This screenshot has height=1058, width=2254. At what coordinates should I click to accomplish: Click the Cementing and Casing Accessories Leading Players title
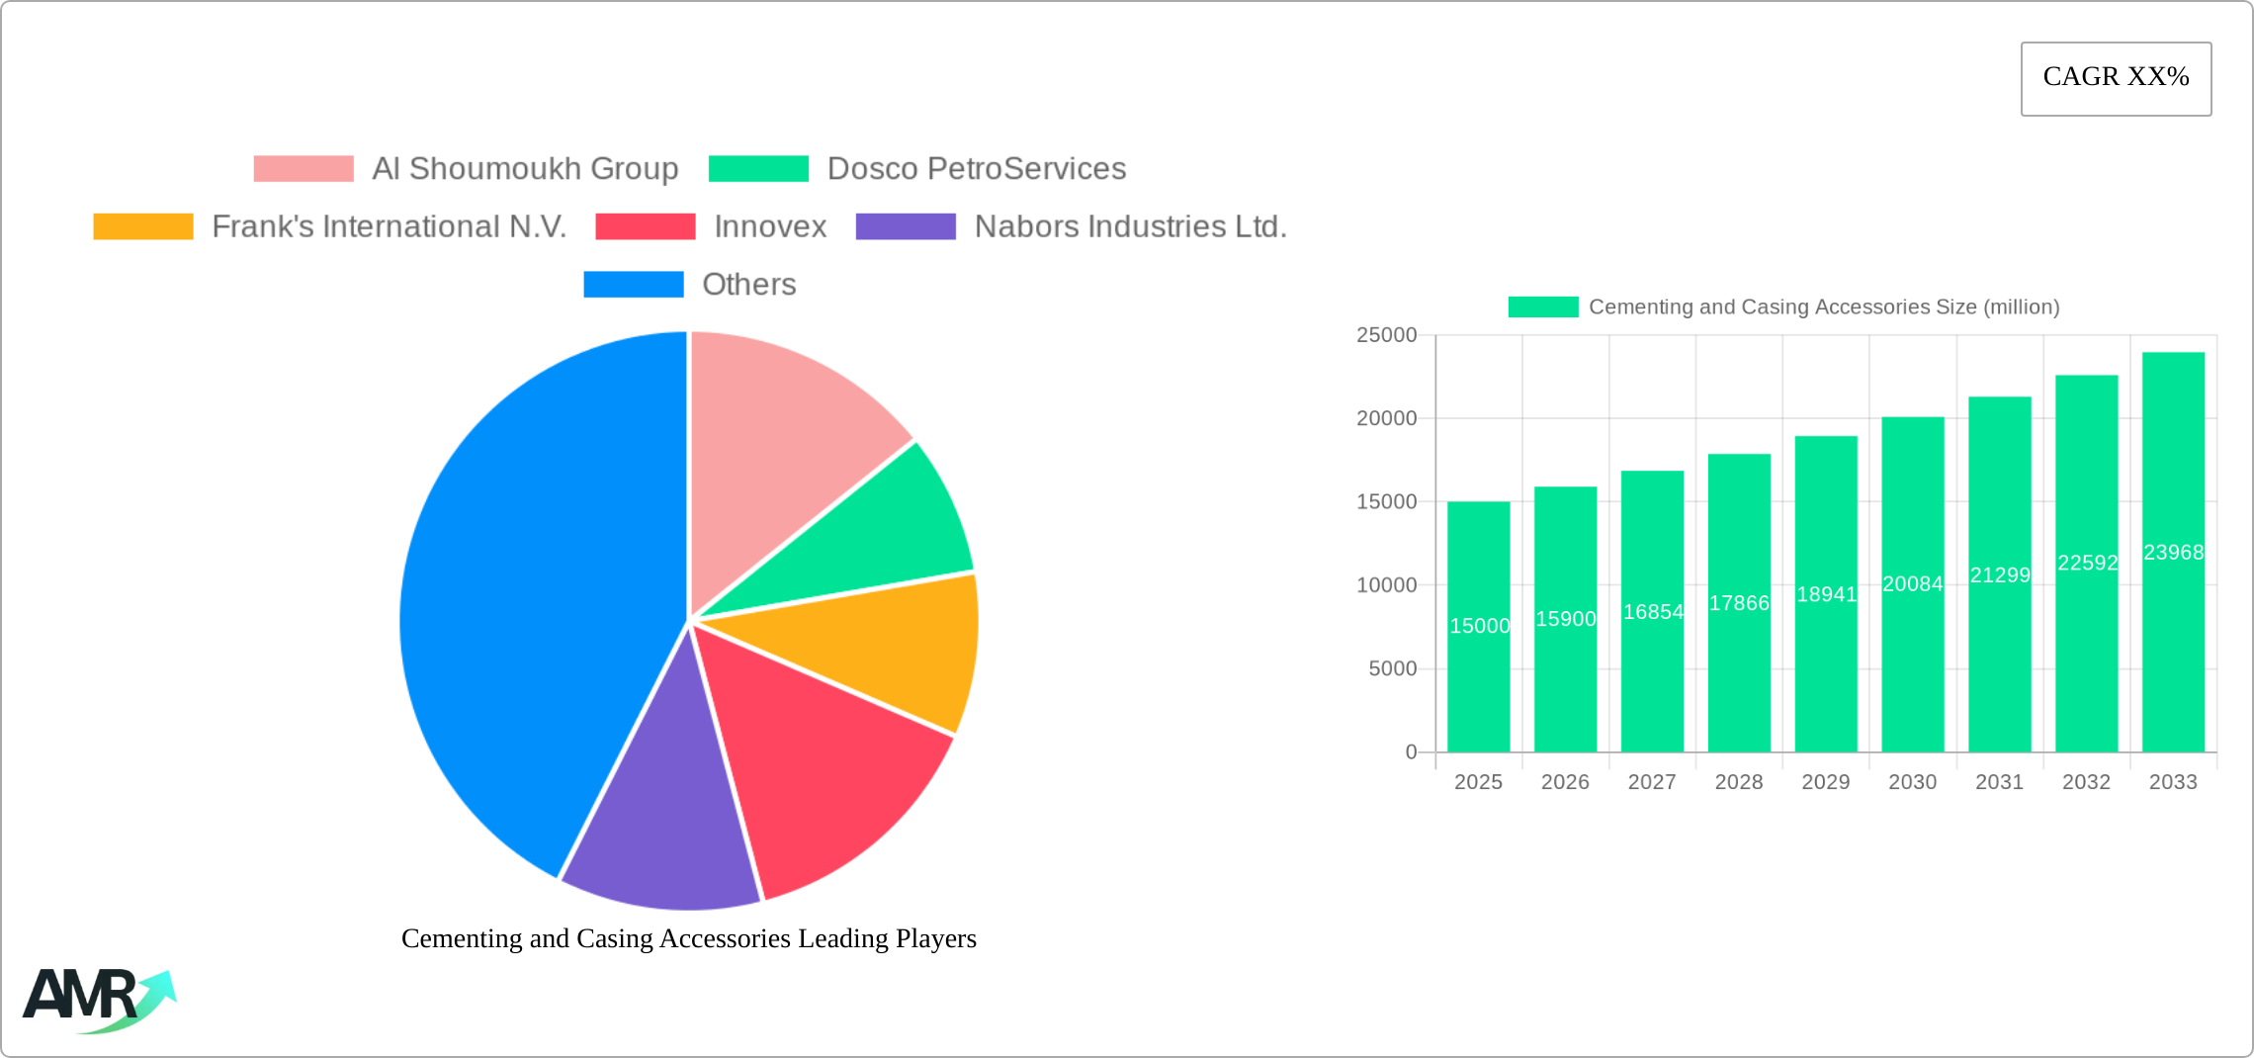click(x=689, y=939)
